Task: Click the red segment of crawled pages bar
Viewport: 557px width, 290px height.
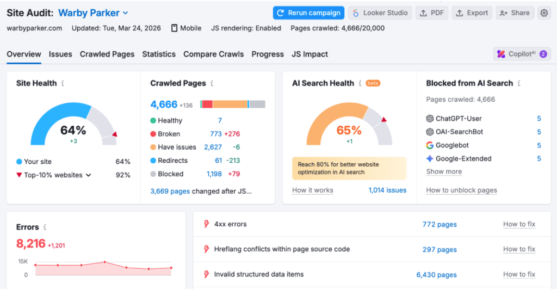Action: point(207,104)
